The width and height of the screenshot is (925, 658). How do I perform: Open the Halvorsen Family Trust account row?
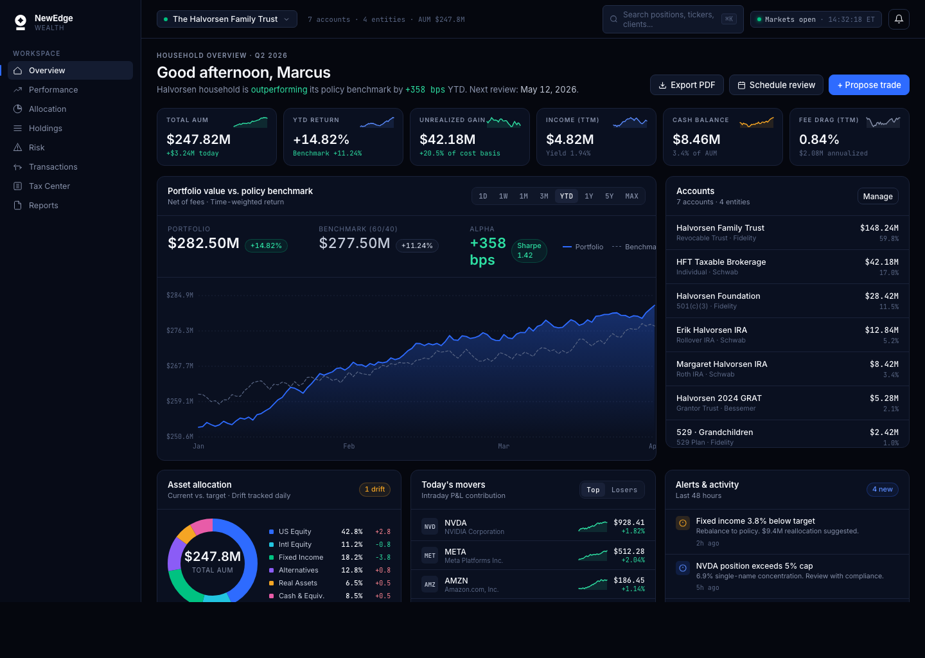click(788, 233)
